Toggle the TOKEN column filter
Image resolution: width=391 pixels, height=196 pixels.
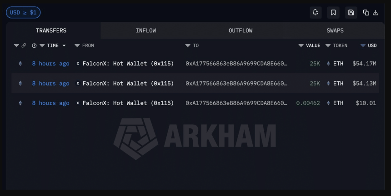point(328,45)
